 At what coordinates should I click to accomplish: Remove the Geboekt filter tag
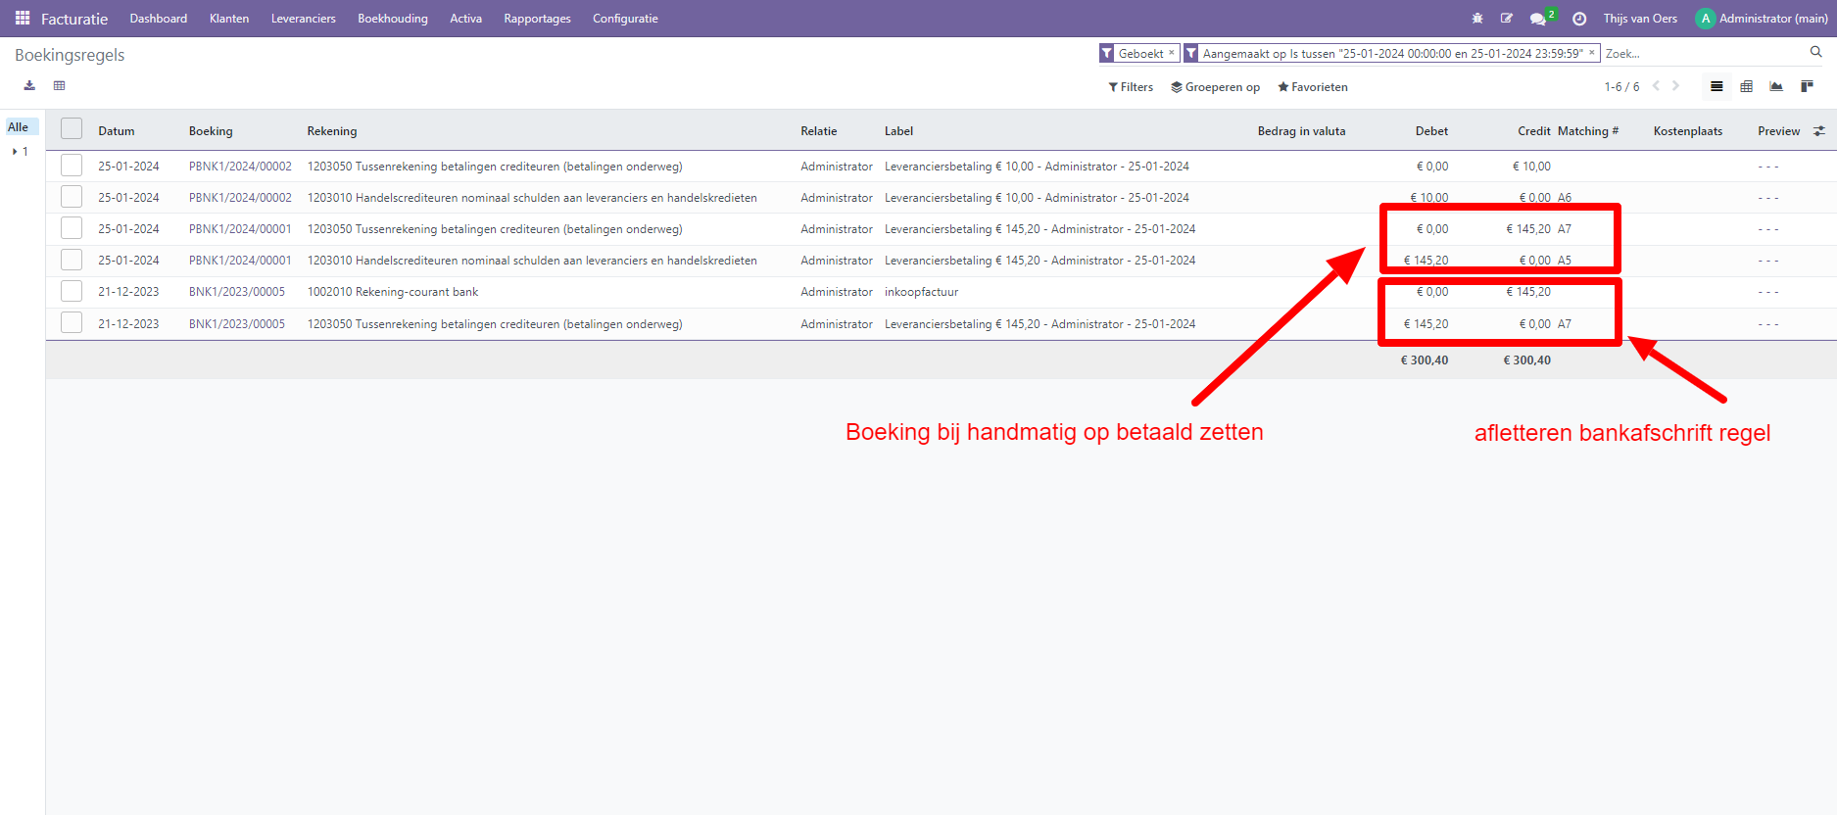(x=1171, y=53)
